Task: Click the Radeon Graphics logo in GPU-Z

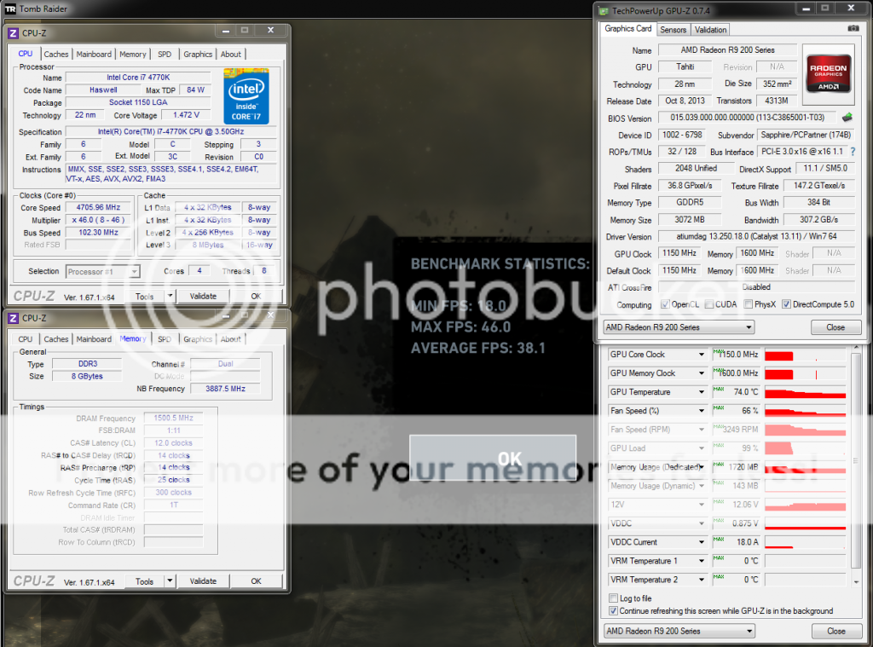Action: 828,73
